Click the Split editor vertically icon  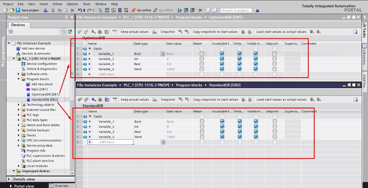(x=214, y=10)
